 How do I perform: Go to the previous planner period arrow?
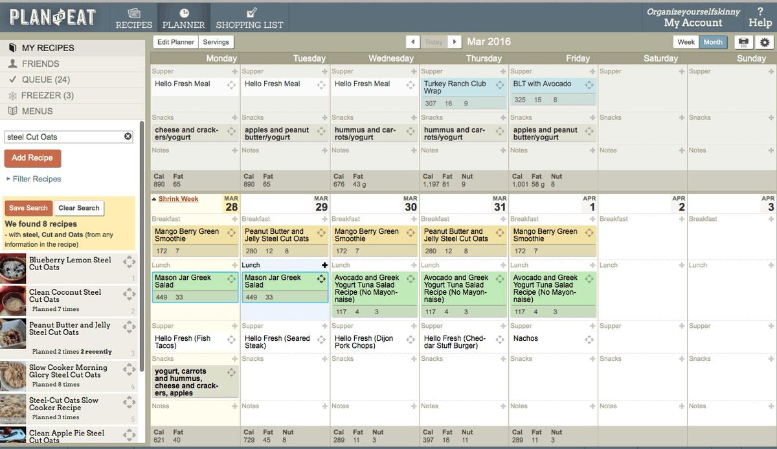[x=413, y=42]
